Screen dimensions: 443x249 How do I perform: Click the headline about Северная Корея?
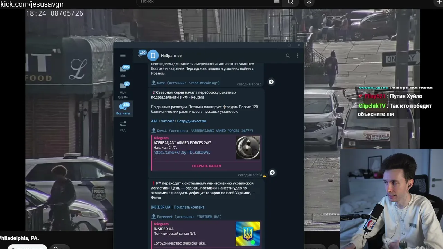(x=193, y=95)
